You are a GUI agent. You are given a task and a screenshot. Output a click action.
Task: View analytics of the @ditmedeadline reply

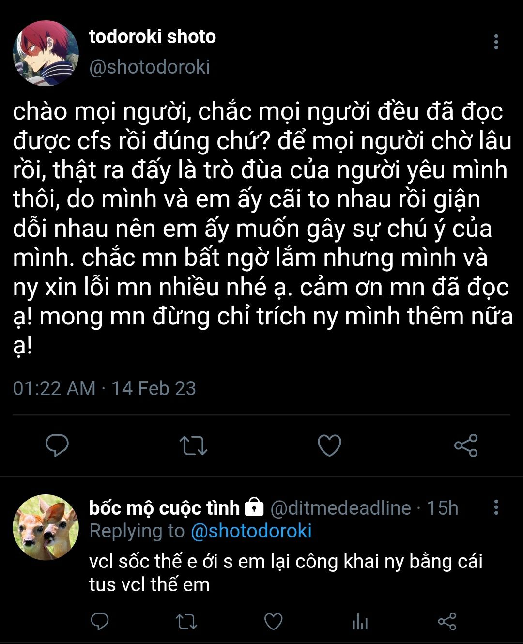(x=360, y=621)
